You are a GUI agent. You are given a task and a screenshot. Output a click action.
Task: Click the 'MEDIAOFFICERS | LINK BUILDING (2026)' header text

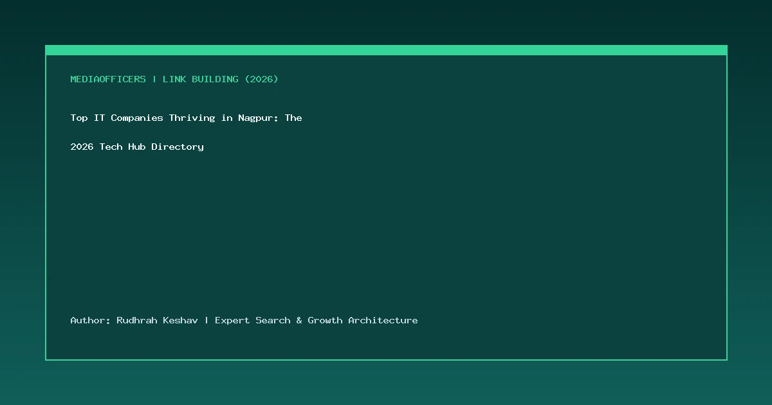tap(174, 79)
